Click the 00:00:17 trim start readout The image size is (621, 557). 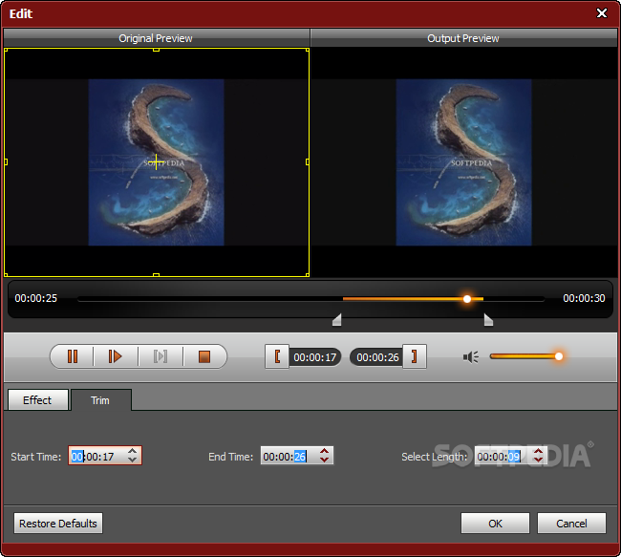(315, 357)
